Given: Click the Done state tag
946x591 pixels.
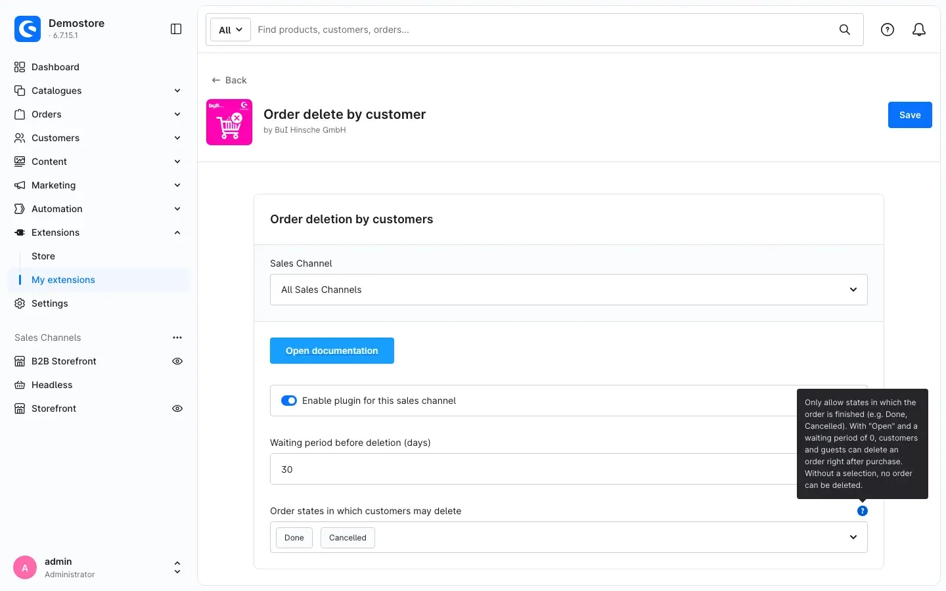Looking at the screenshot, I should 294,538.
